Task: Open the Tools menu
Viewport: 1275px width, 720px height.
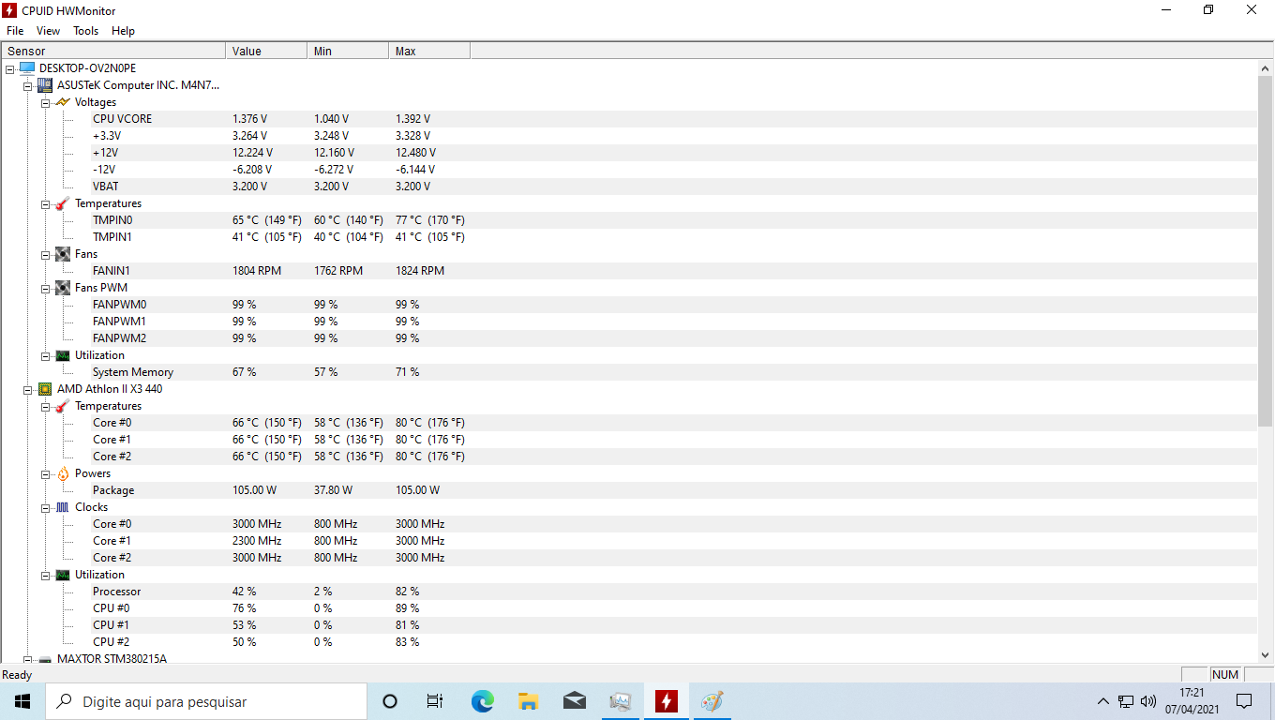Action: [x=85, y=31]
